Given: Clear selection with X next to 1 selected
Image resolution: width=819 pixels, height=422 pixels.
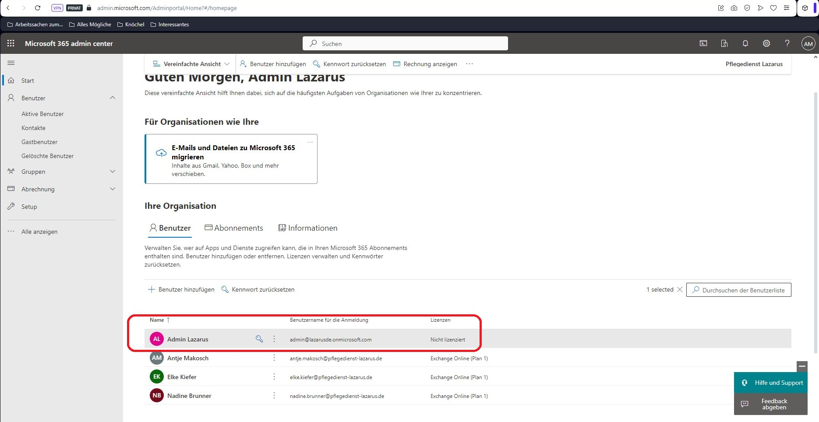Looking at the screenshot, I should click(x=680, y=289).
